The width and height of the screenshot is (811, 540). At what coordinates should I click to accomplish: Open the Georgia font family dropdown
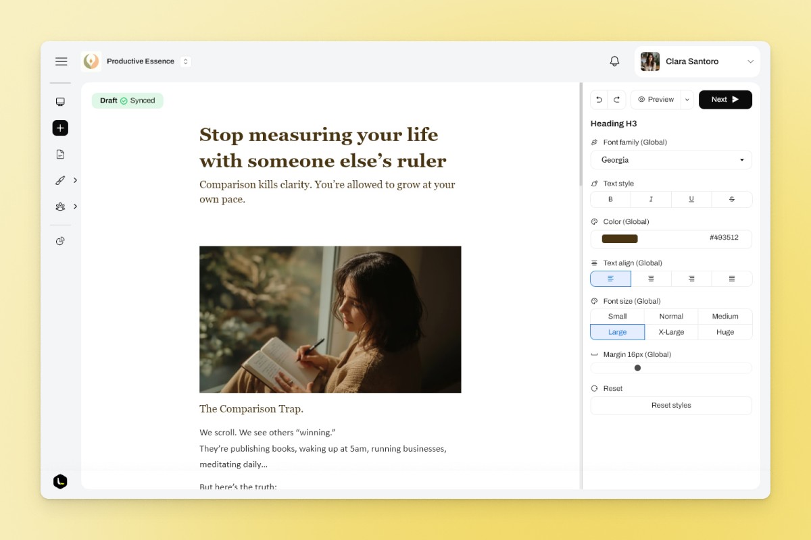(x=671, y=160)
